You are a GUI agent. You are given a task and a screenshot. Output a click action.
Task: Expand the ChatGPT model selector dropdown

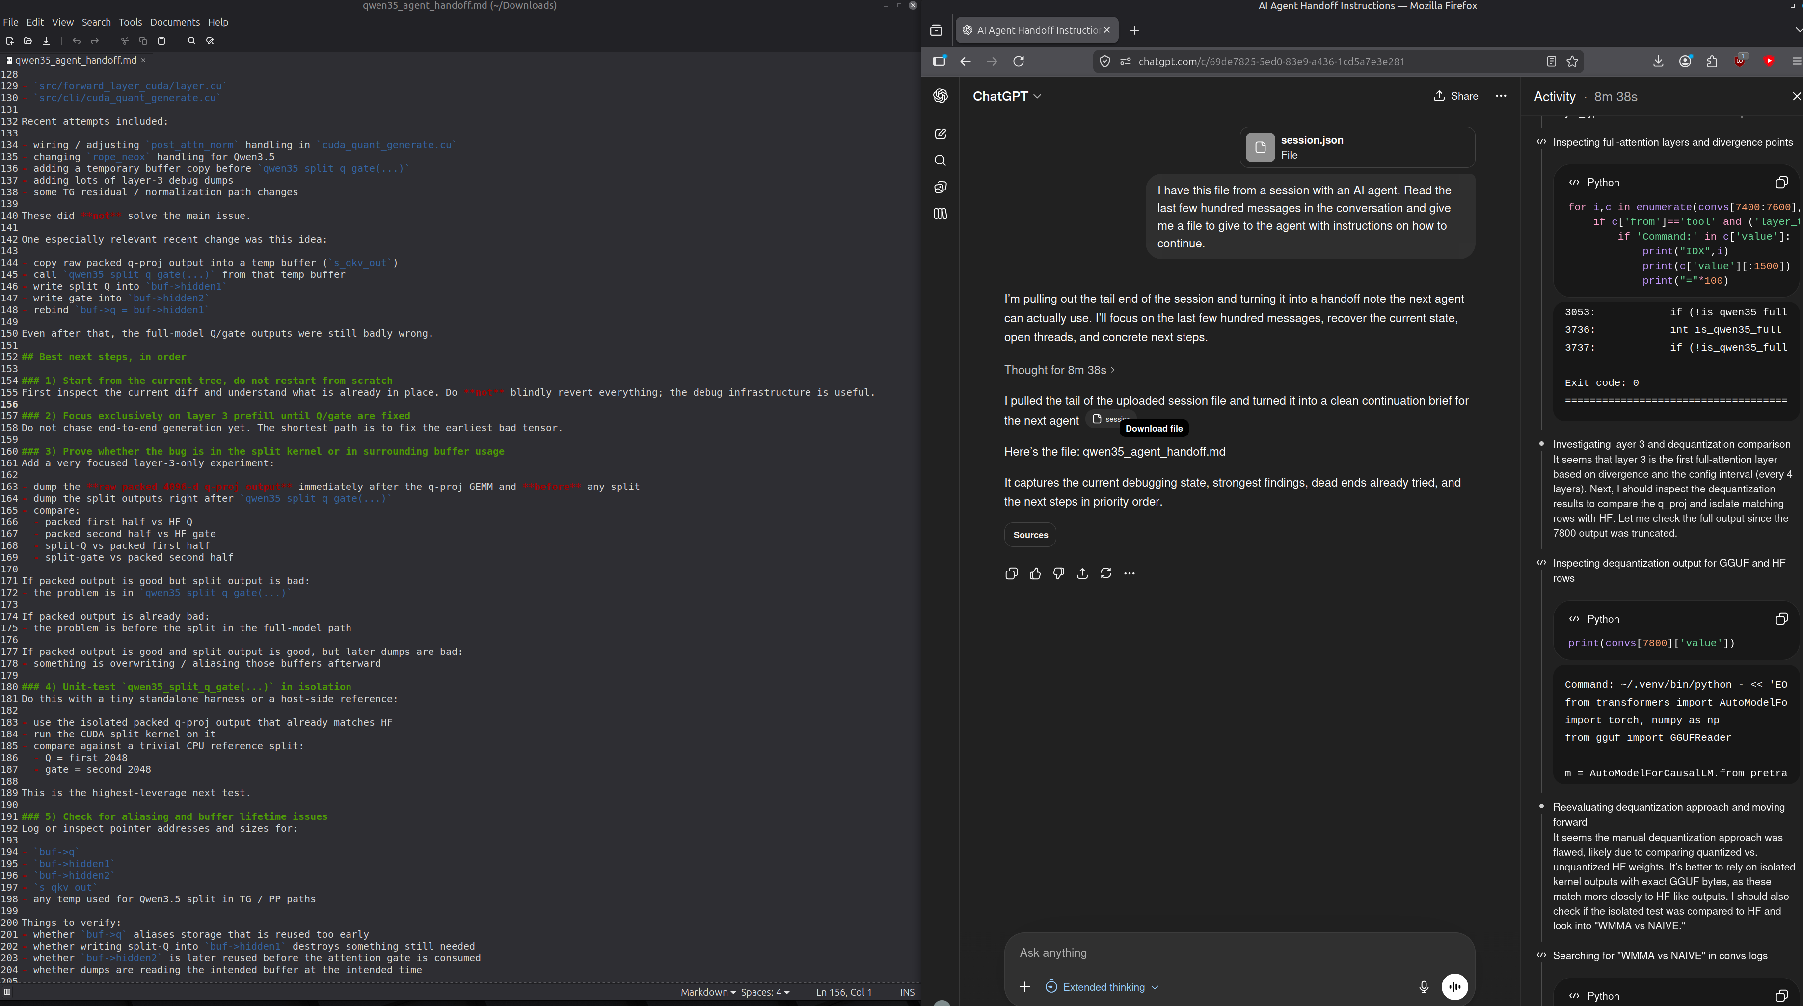coord(1006,97)
